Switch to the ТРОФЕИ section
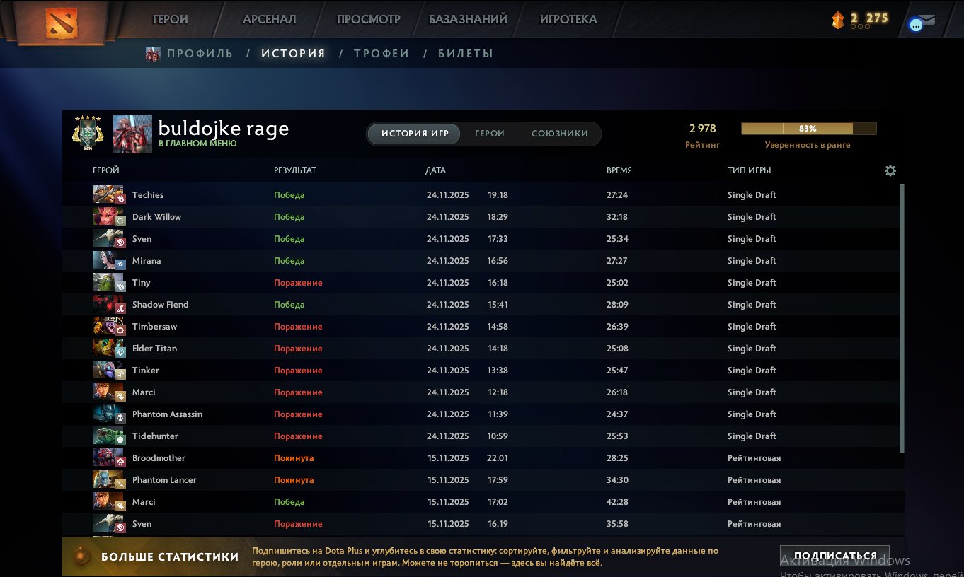This screenshot has height=577, width=964. coord(381,53)
